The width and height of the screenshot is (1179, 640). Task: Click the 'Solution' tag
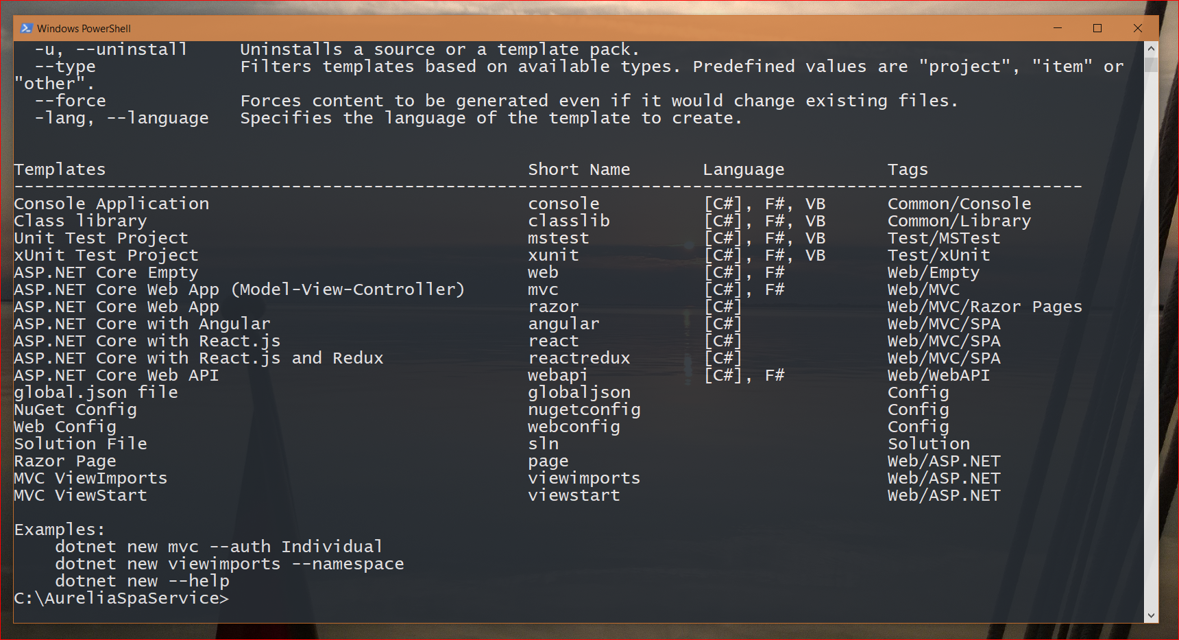tap(929, 444)
